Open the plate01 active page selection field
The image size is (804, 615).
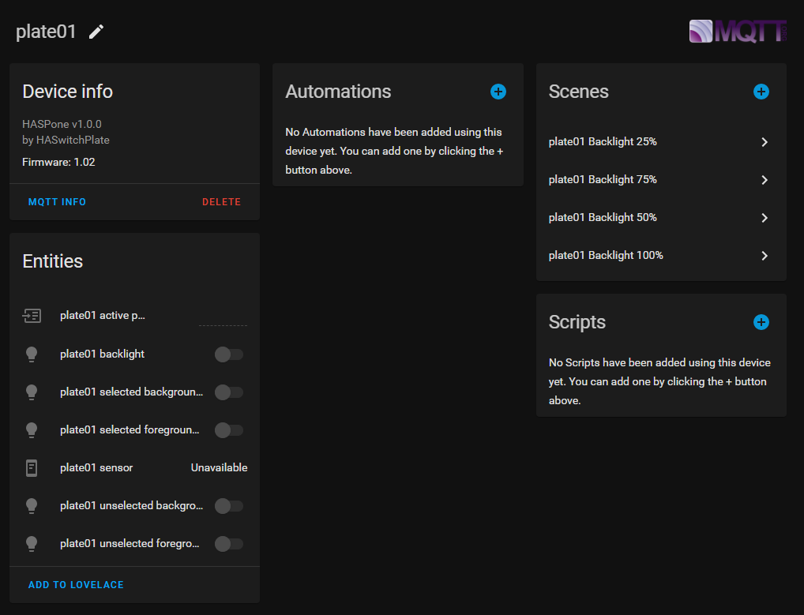tap(223, 317)
